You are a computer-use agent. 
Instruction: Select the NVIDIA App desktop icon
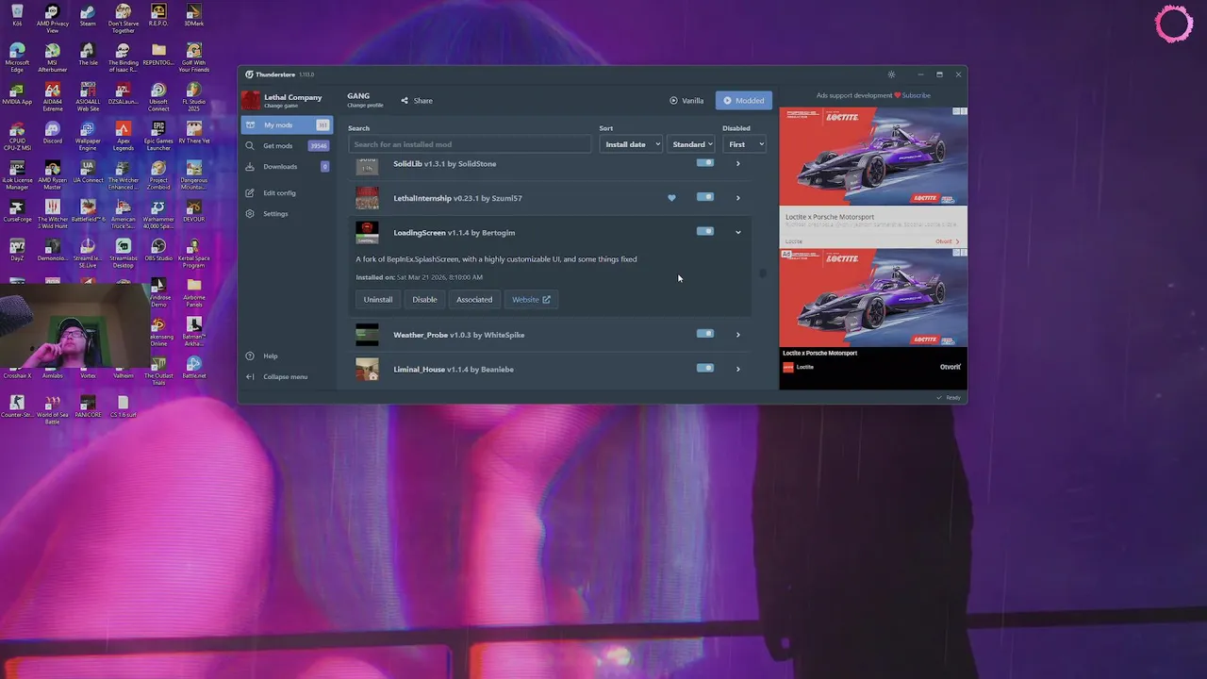tap(17, 93)
